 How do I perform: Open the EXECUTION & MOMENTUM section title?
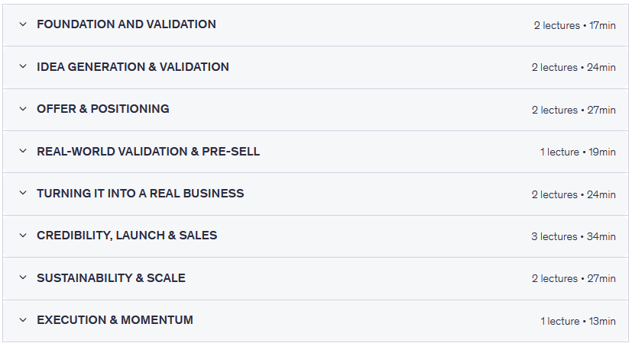115,320
